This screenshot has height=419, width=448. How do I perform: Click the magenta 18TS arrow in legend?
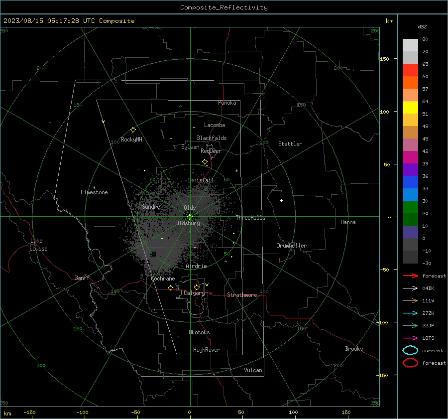tap(410, 338)
